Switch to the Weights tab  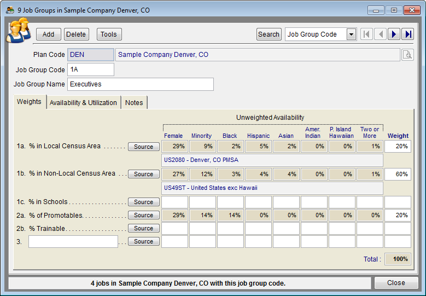point(30,102)
